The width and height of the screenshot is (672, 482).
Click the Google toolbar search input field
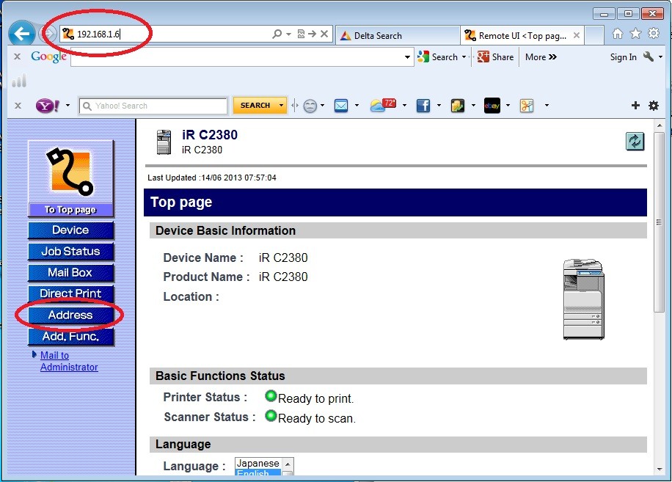tap(242, 57)
